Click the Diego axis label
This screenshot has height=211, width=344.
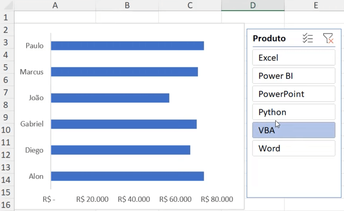34,150
